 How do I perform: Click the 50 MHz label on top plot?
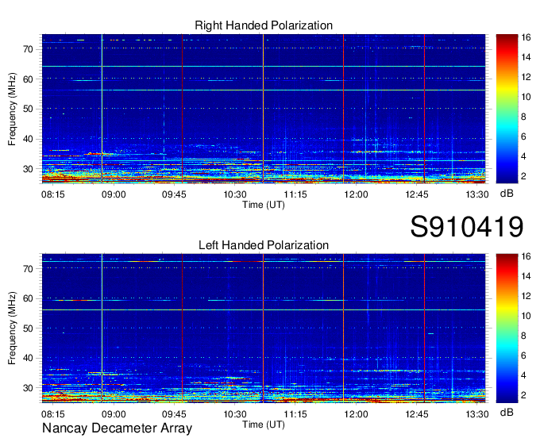(29, 109)
